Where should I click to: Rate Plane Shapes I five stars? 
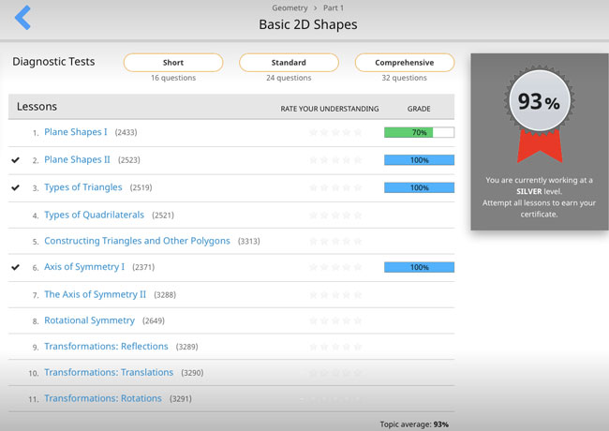(x=358, y=132)
